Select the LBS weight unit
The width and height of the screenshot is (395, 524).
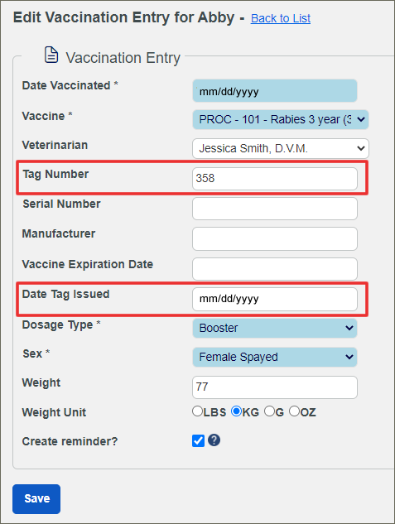click(197, 411)
